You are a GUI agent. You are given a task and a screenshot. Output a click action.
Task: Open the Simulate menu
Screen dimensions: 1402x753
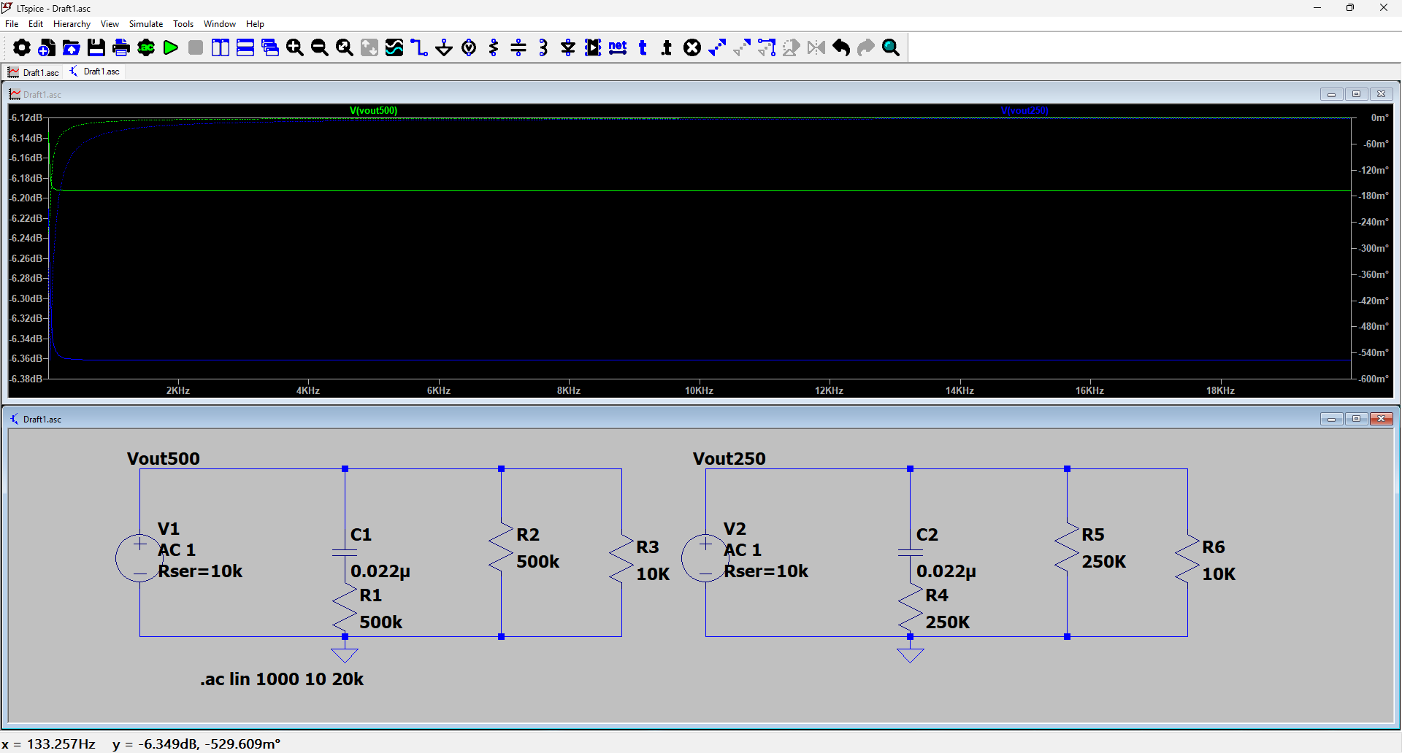point(146,24)
